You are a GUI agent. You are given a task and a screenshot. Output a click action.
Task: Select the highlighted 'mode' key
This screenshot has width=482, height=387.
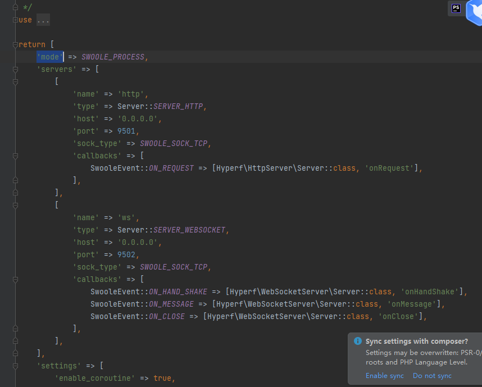click(x=49, y=57)
